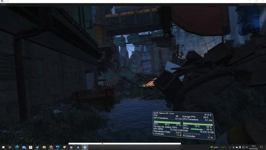The height and width of the screenshot is (150, 266).
Task: Click the microphone tray icon
Action: click(240, 147)
